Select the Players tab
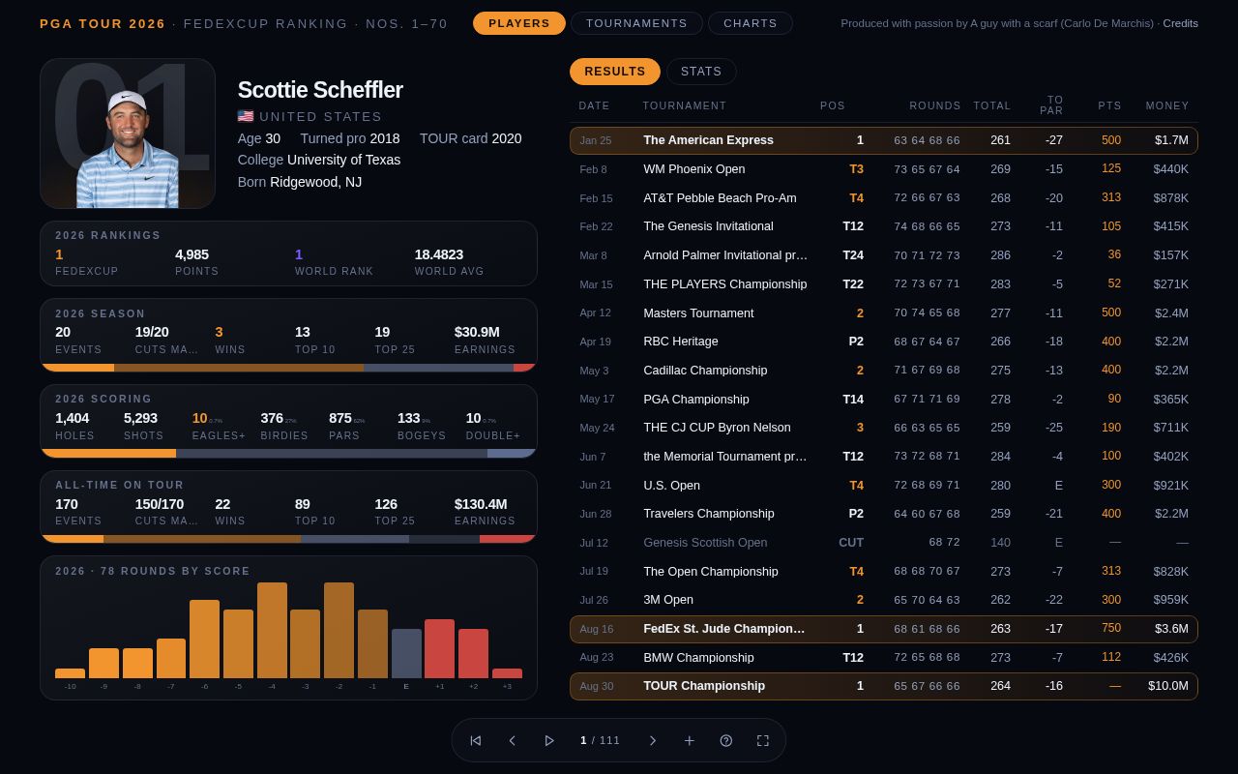This screenshot has width=1238, height=774. pos(519,23)
